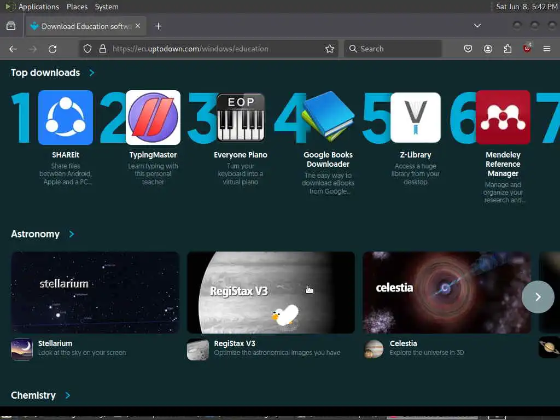Open the SHAREit app icon
Image resolution: width=560 pixels, height=420 pixels.
[x=66, y=118]
